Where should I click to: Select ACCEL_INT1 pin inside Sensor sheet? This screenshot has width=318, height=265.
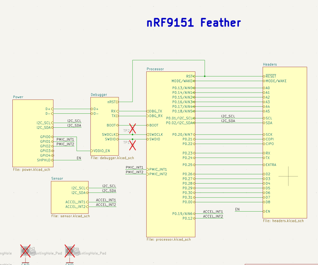77,202
